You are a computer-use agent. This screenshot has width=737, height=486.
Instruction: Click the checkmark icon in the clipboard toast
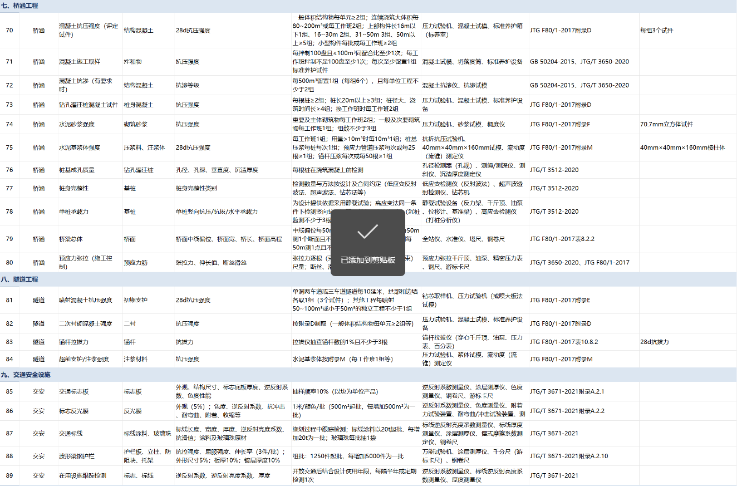pos(367,232)
